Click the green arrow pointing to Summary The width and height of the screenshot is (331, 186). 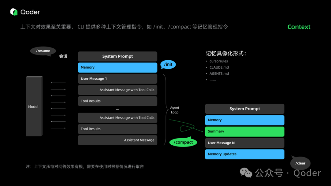(188, 126)
